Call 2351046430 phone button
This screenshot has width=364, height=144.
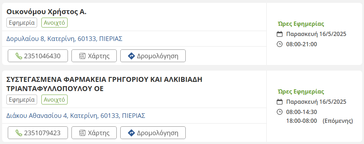point(38,56)
